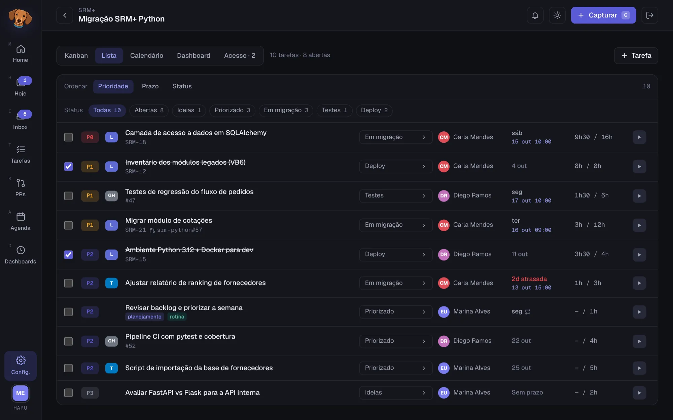Switch to the Kanban tab
Viewport: 673px width, 420px height.
(x=76, y=55)
